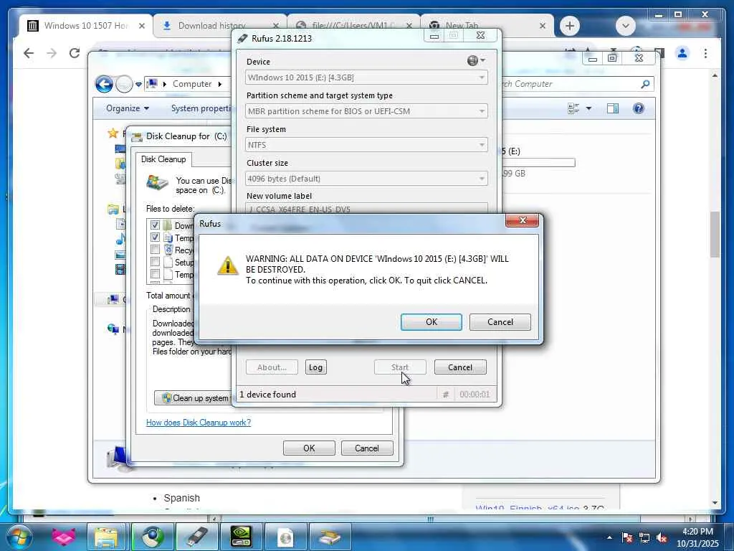Click the Explorer forward arrow button

tap(124, 85)
